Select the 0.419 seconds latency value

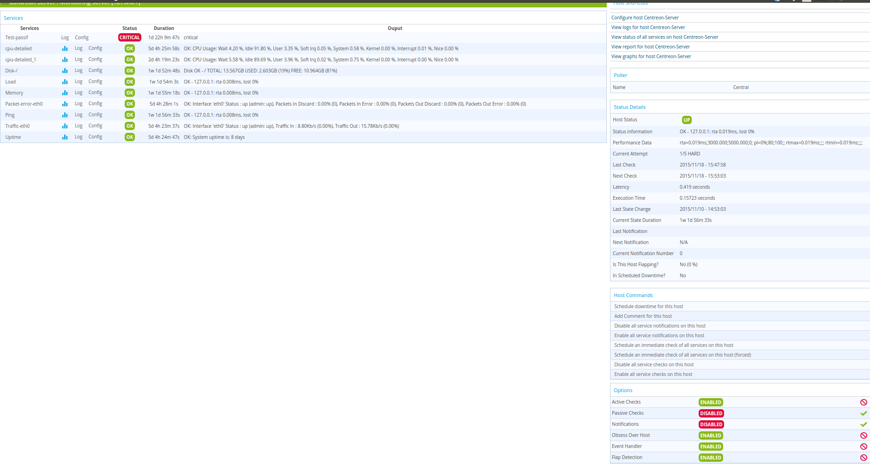(x=695, y=187)
